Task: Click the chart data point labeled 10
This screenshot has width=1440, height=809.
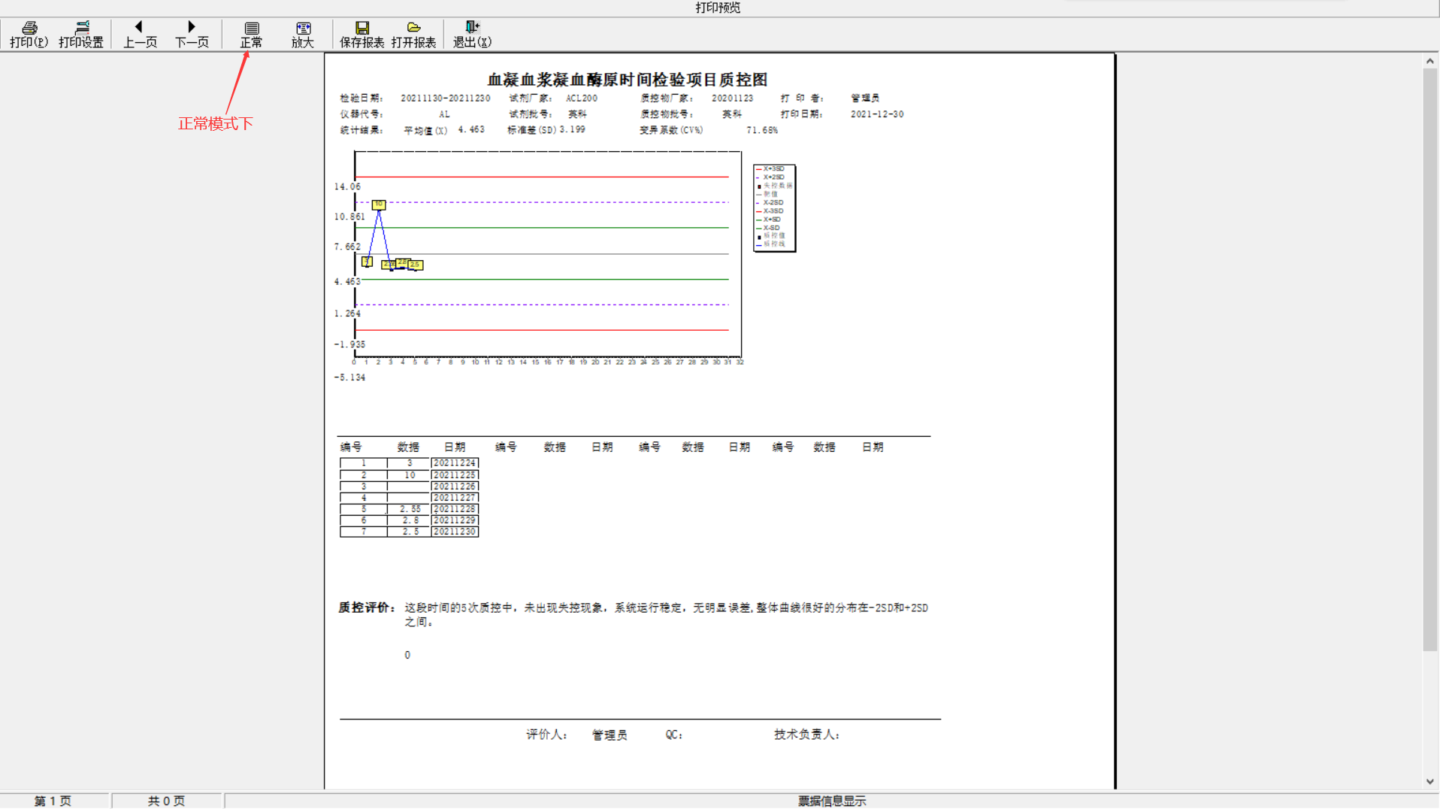Action: [x=379, y=205]
